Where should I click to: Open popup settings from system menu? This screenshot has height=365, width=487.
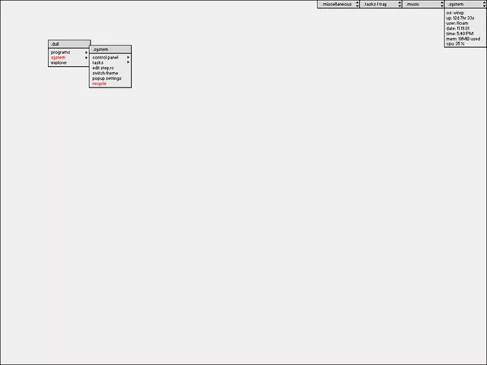click(107, 78)
